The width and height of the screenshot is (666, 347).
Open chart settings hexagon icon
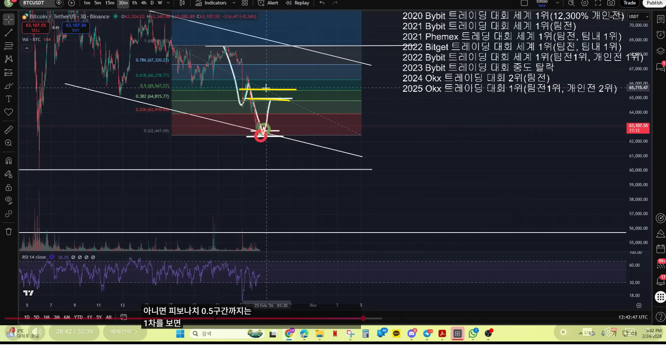pos(585,3)
